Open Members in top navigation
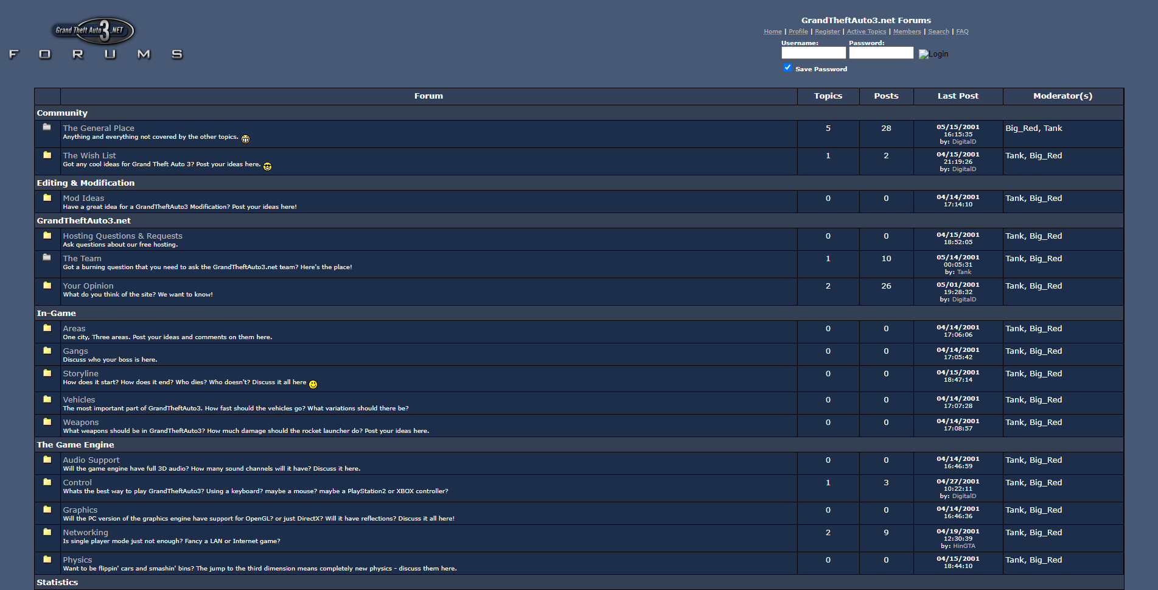Image resolution: width=1158 pixels, height=590 pixels. [x=907, y=32]
